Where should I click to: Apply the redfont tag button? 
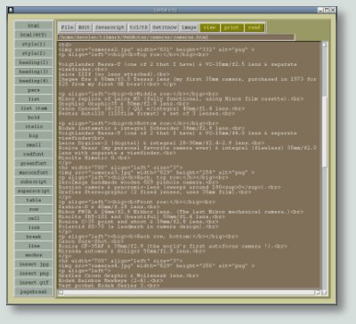click(x=34, y=154)
